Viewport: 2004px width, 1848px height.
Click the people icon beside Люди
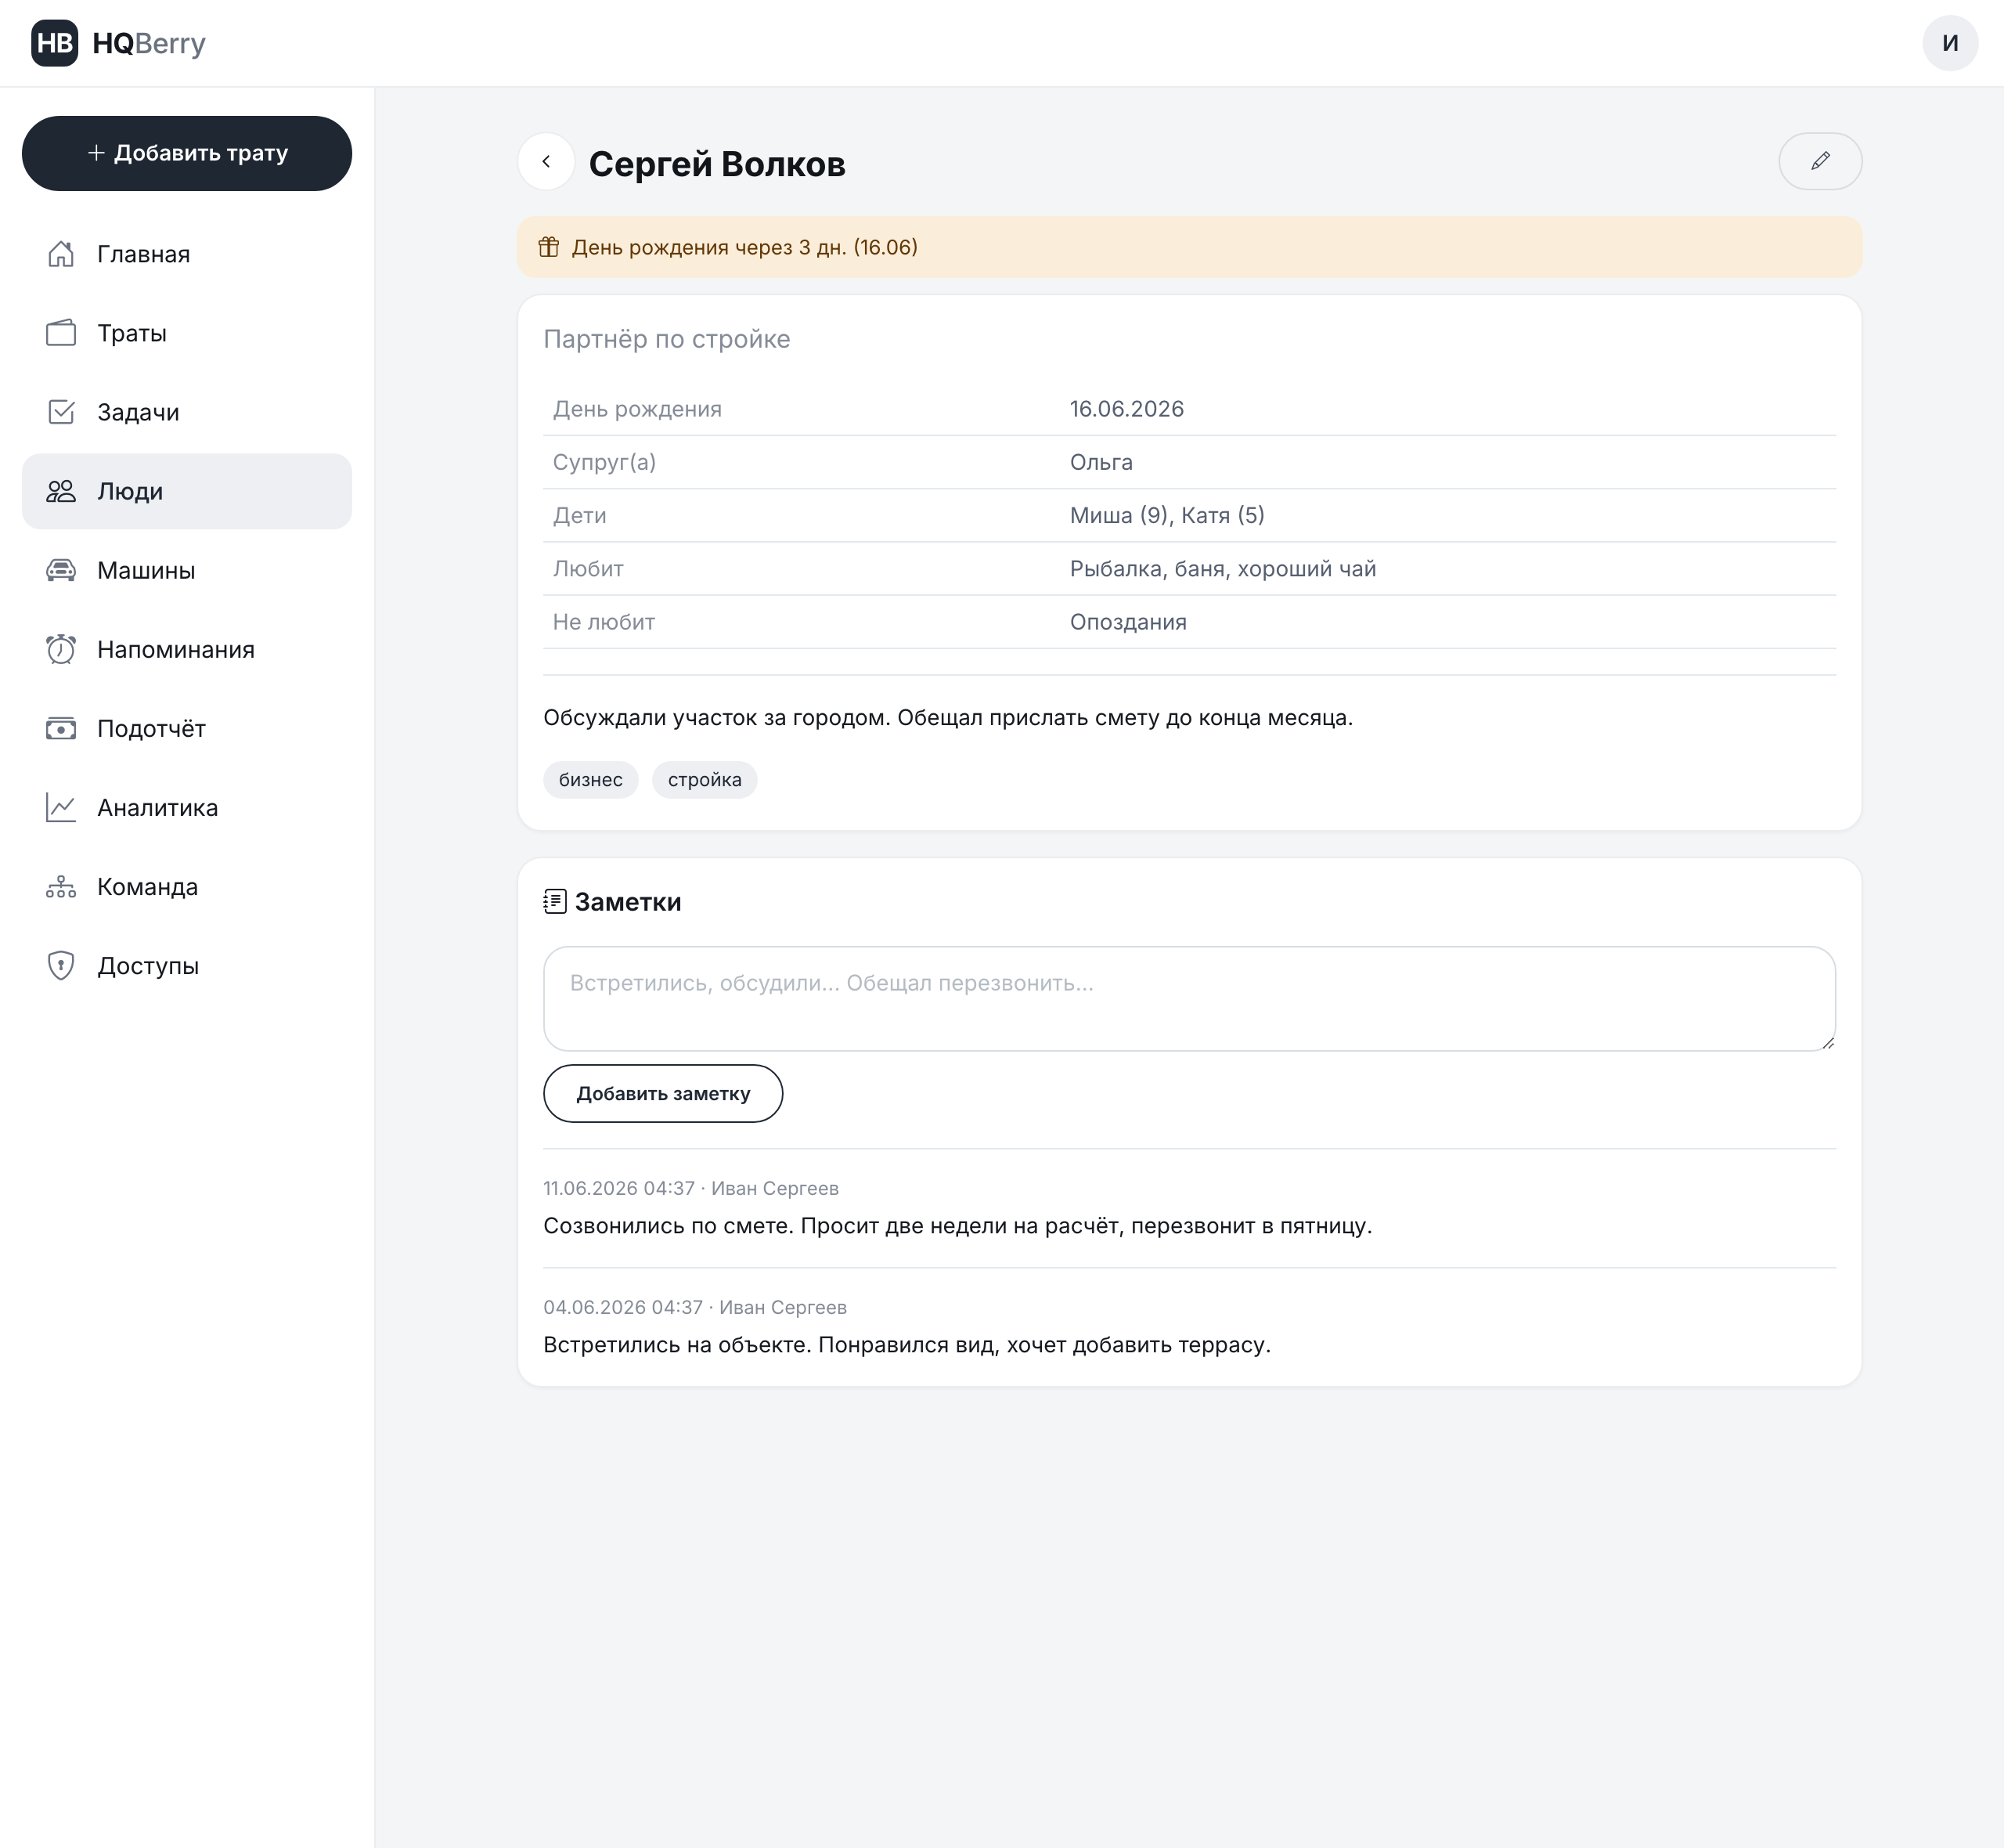coord(61,491)
